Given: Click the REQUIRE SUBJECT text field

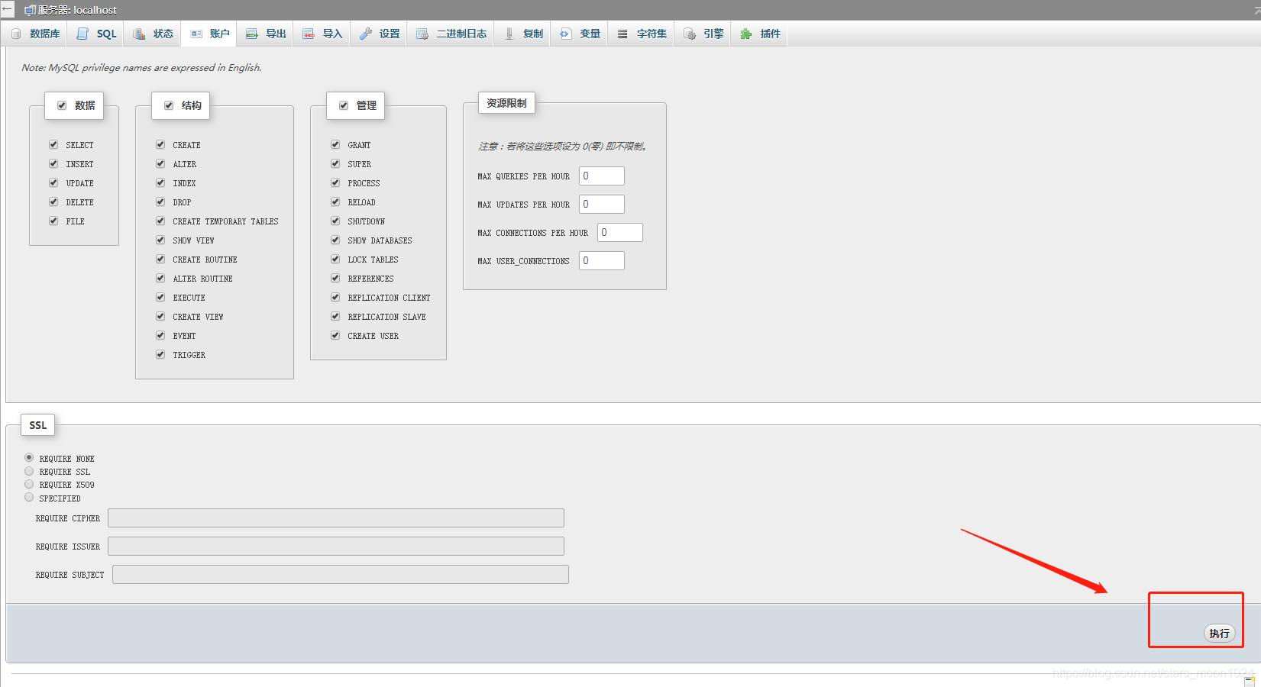Looking at the screenshot, I should (x=341, y=574).
